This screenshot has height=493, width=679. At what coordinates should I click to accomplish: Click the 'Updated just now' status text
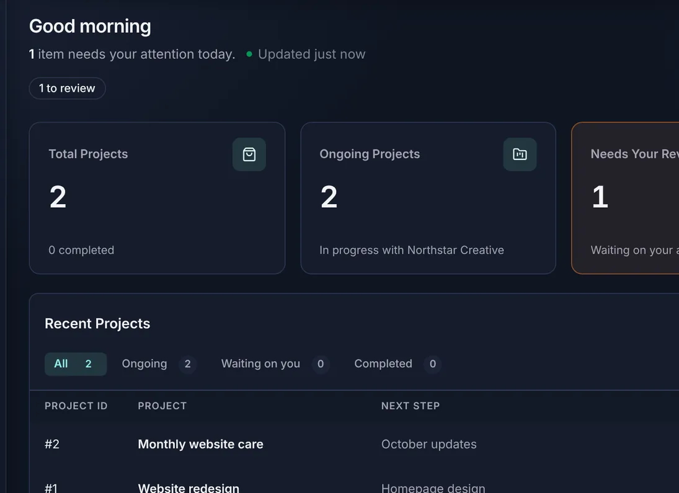312,54
